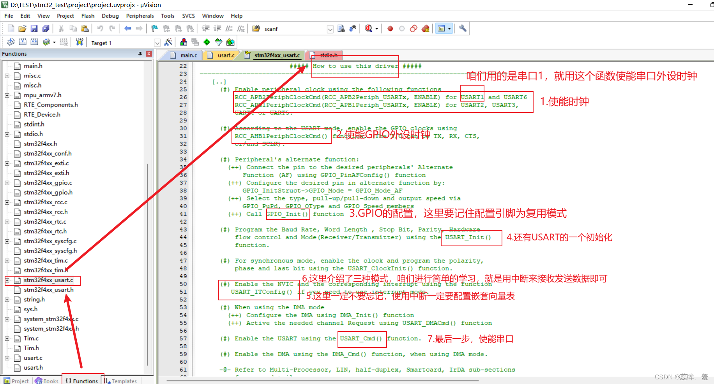This screenshot has height=384, width=714.
Task: Build target files icon
Action: click(x=23, y=42)
